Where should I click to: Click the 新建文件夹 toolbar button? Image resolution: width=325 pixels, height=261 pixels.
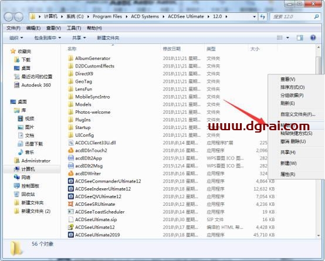108,38
